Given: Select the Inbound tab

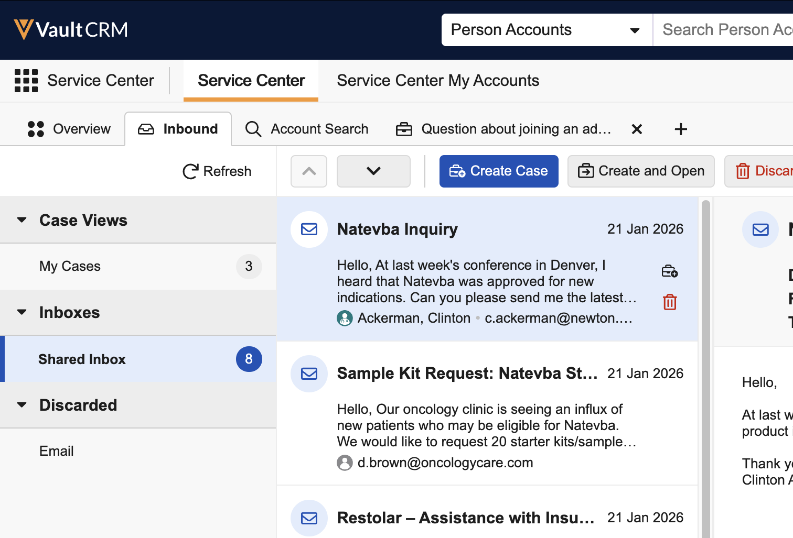Looking at the screenshot, I should (x=178, y=129).
